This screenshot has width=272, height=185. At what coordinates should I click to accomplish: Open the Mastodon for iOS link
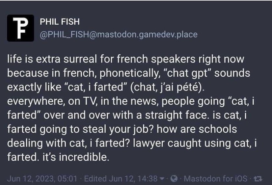(x=216, y=179)
